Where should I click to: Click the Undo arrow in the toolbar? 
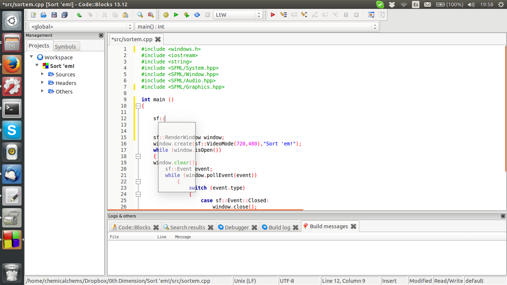[x=79, y=15]
